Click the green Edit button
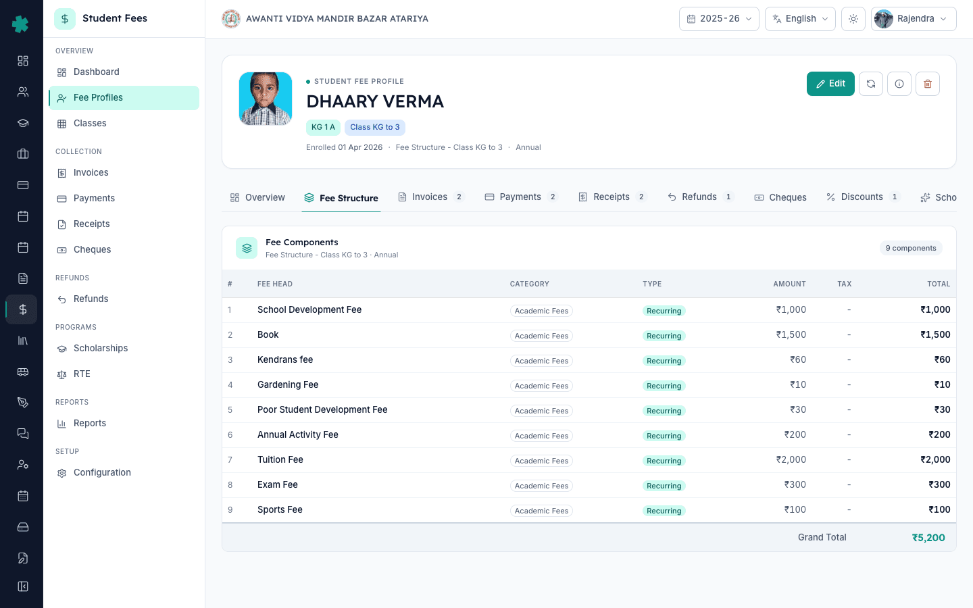The width and height of the screenshot is (973, 608). [x=830, y=84]
